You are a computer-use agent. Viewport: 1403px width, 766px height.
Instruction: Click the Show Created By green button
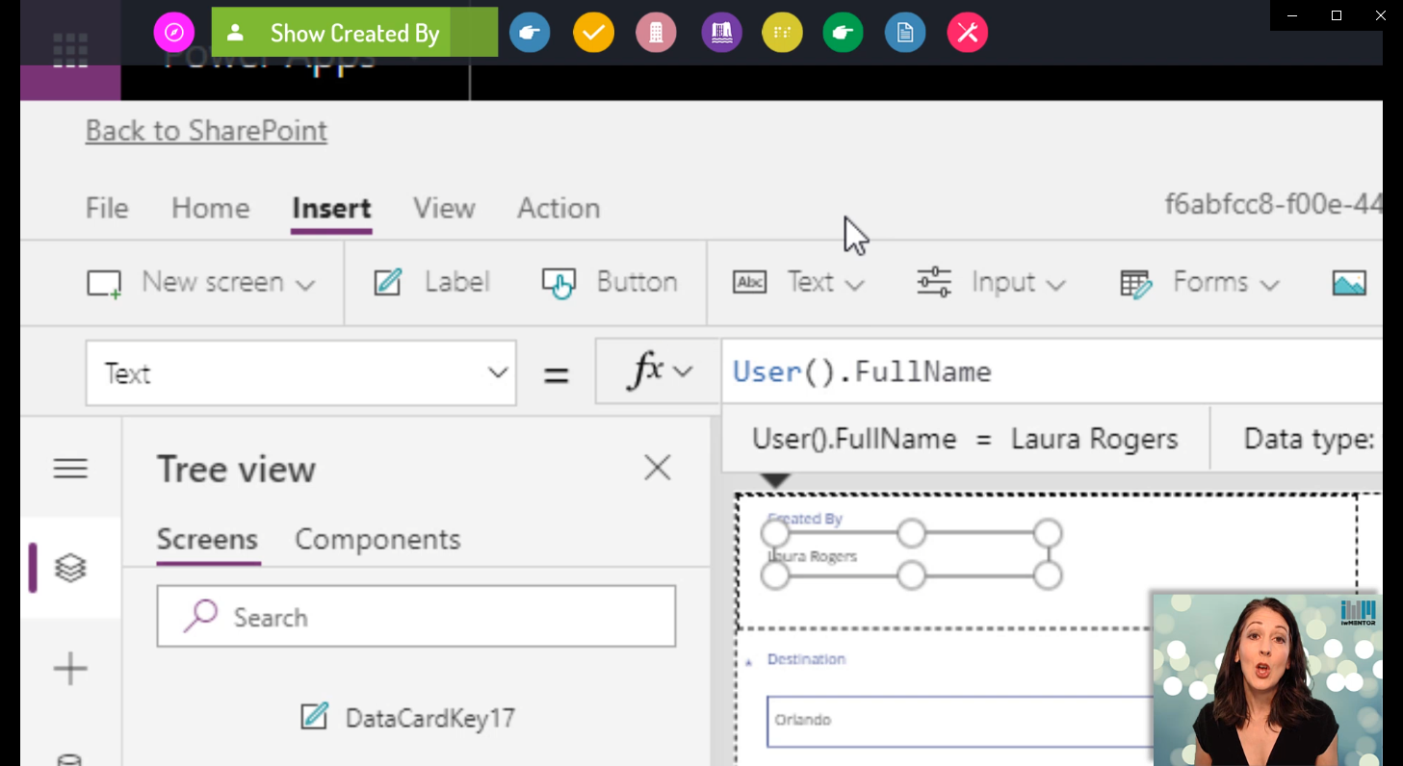(354, 33)
